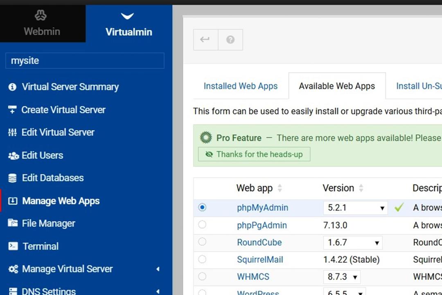
Task: Click the back arrow toolbar button
Action: tap(205, 40)
